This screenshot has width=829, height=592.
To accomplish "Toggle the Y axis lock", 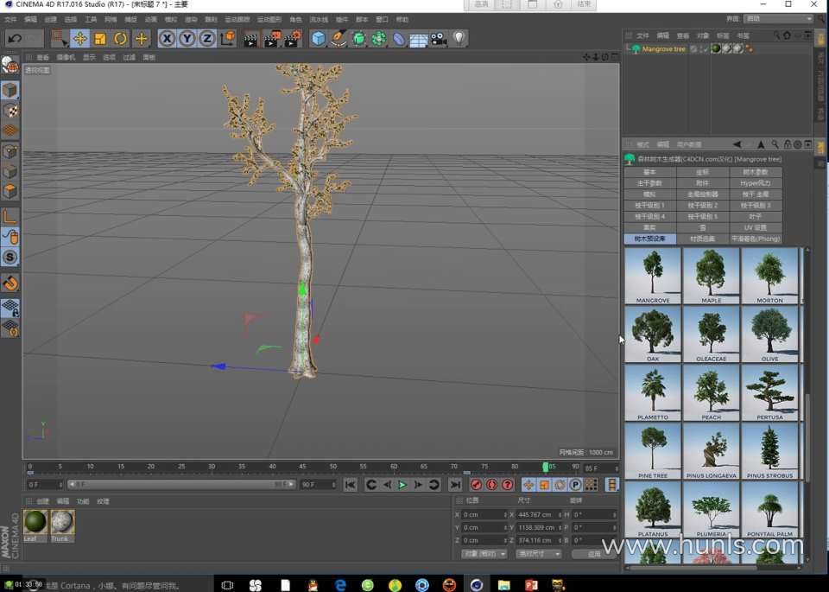I will pos(187,39).
